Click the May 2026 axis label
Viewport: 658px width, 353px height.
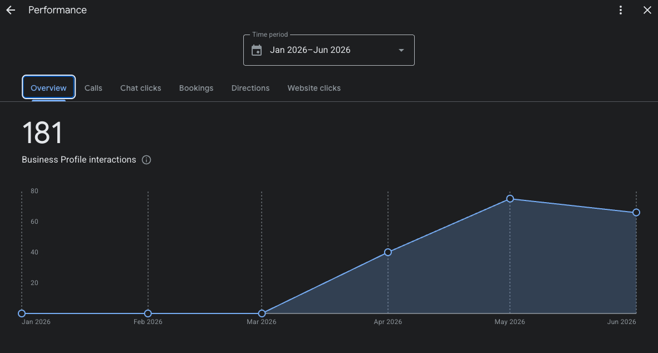coord(510,322)
